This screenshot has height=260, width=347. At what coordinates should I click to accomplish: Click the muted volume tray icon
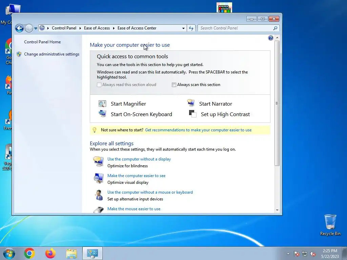click(313, 254)
